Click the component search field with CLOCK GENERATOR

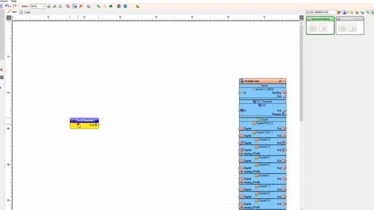[x=321, y=12]
